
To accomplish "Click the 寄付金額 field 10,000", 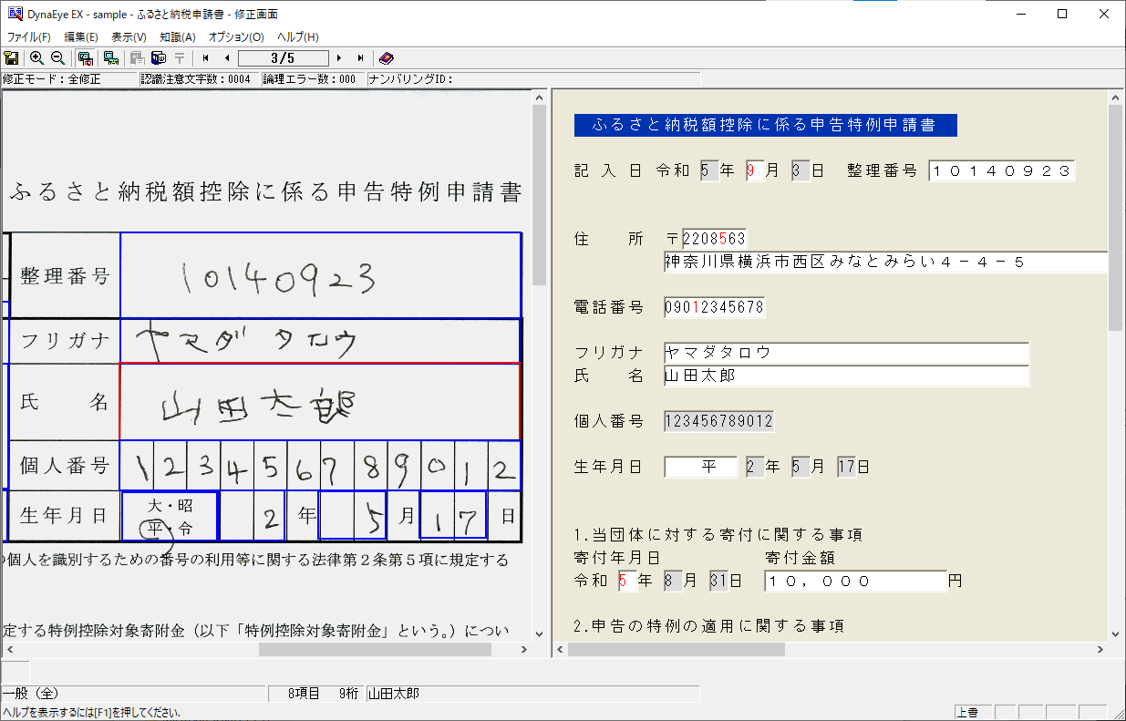I will (856, 581).
